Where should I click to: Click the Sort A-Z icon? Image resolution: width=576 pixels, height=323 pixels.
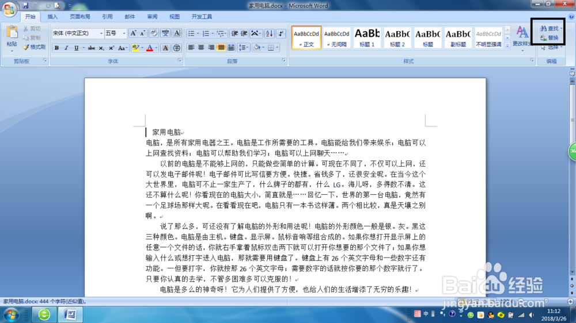click(x=269, y=34)
